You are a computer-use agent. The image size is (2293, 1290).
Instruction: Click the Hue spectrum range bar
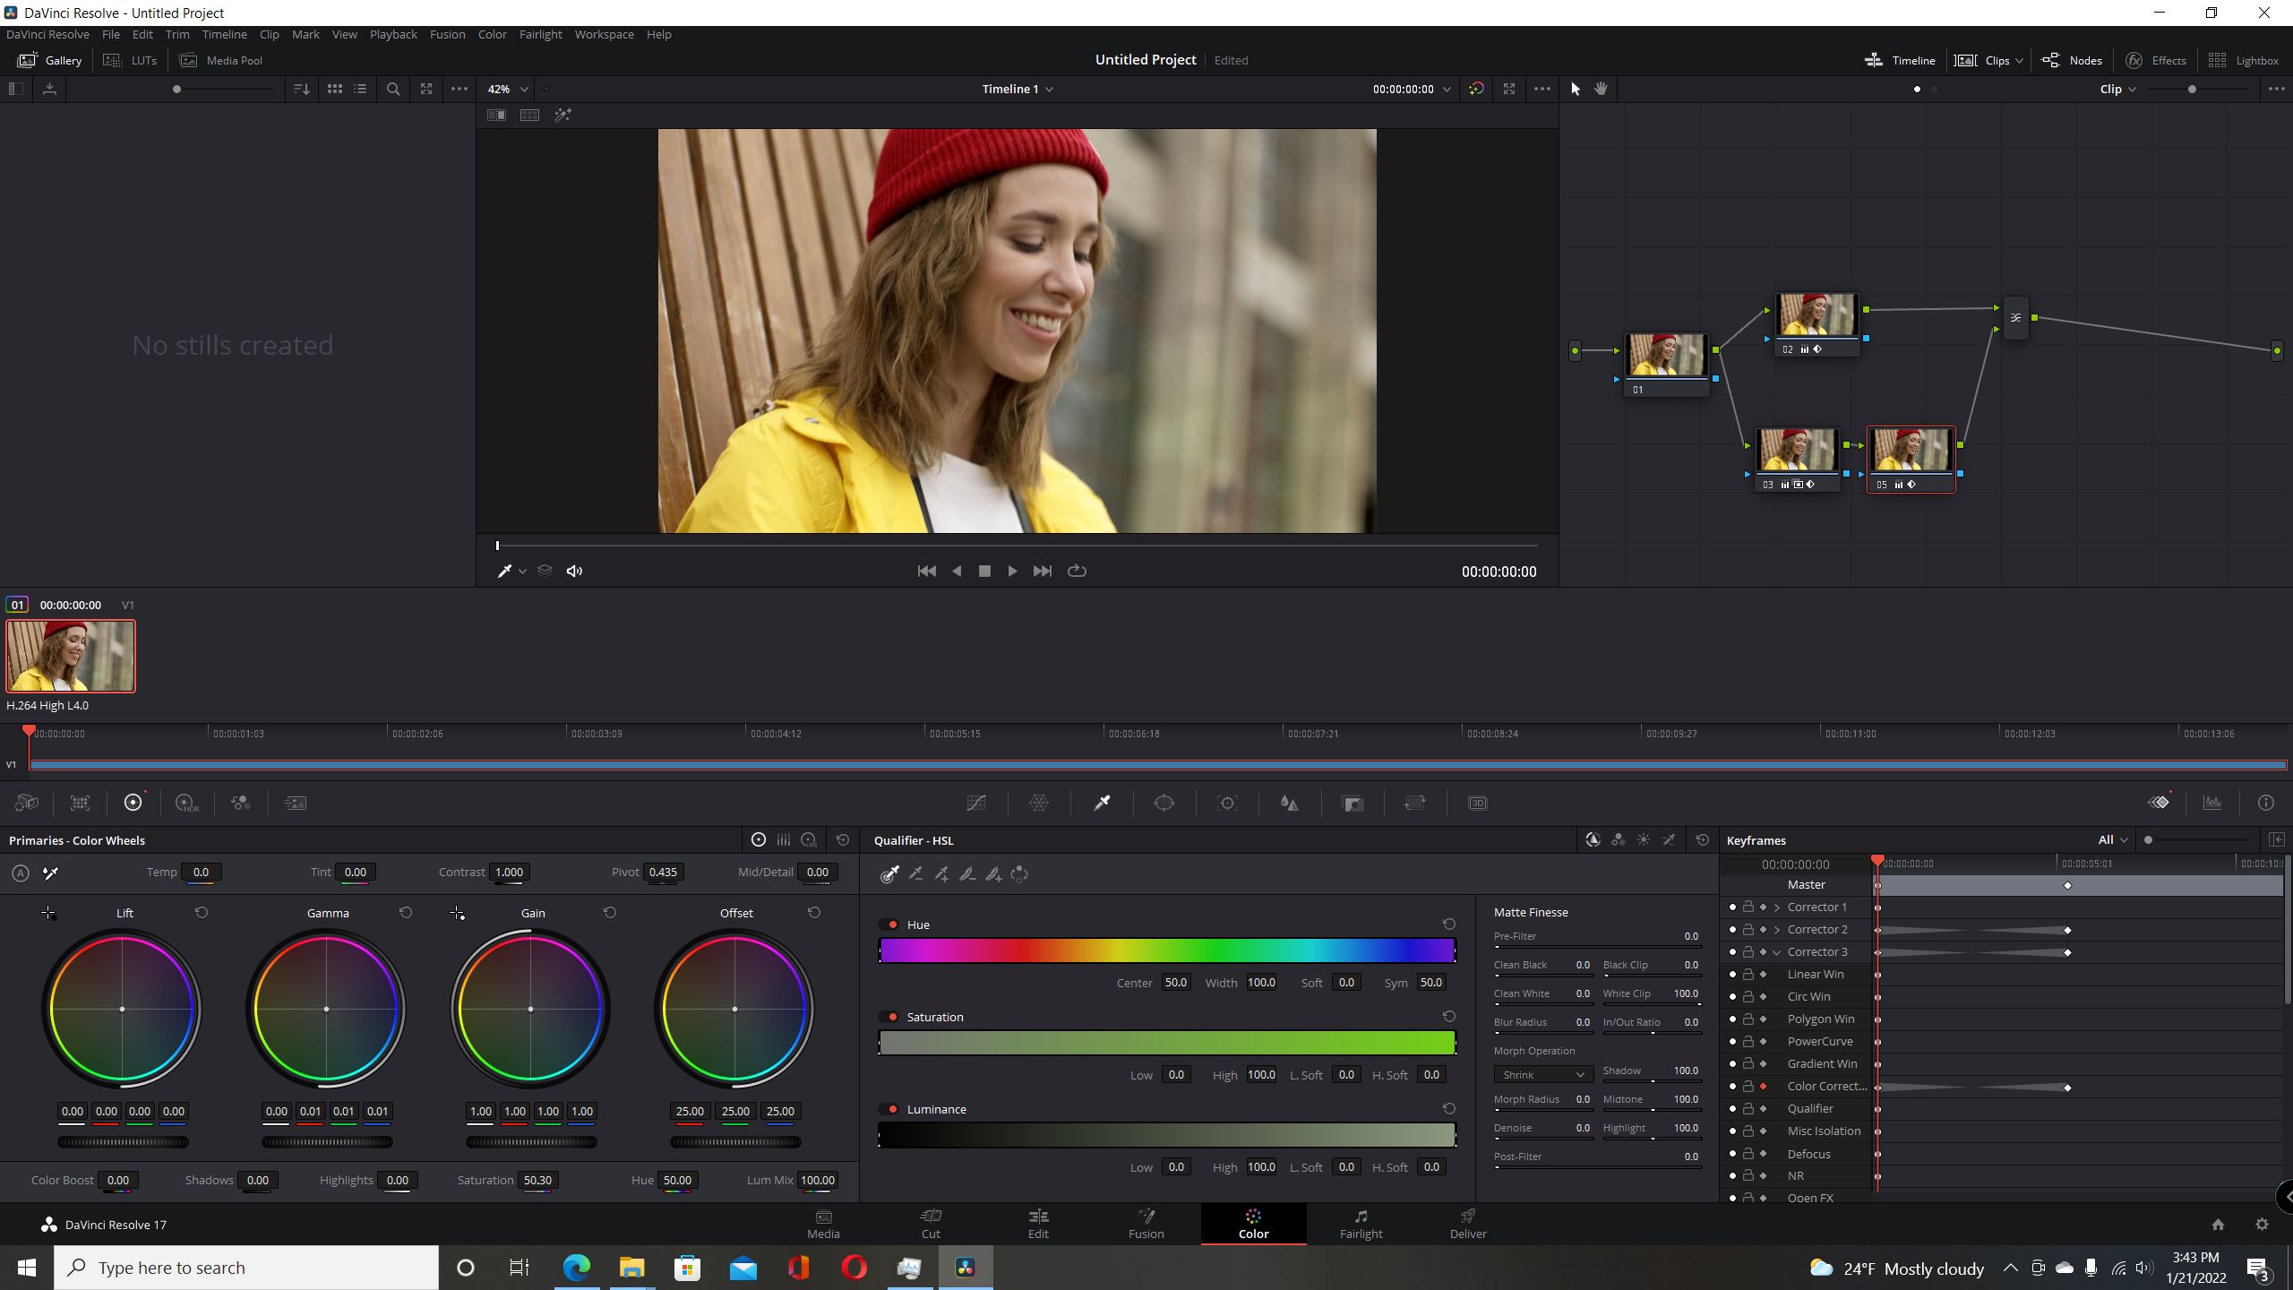pos(1167,950)
